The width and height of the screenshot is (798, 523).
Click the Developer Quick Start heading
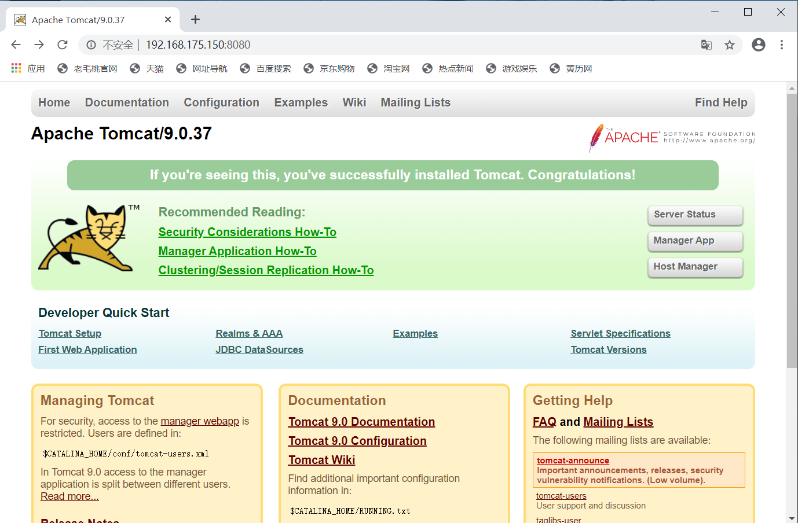click(104, 312)
